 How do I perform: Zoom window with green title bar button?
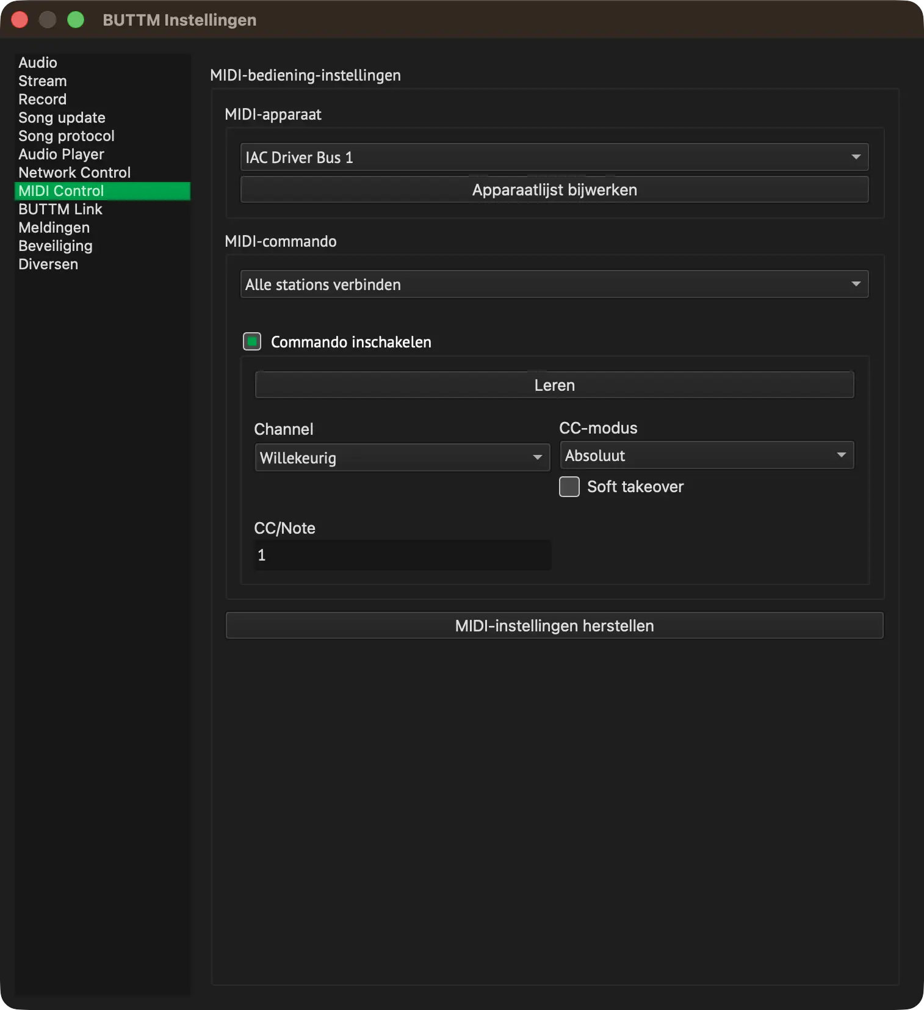(76, 20)
